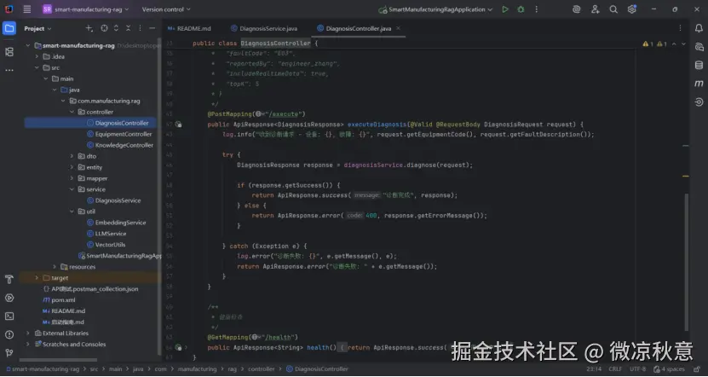Open Search Everywhere magnifier
Screen dimensions: 708x377
[613, 9]
